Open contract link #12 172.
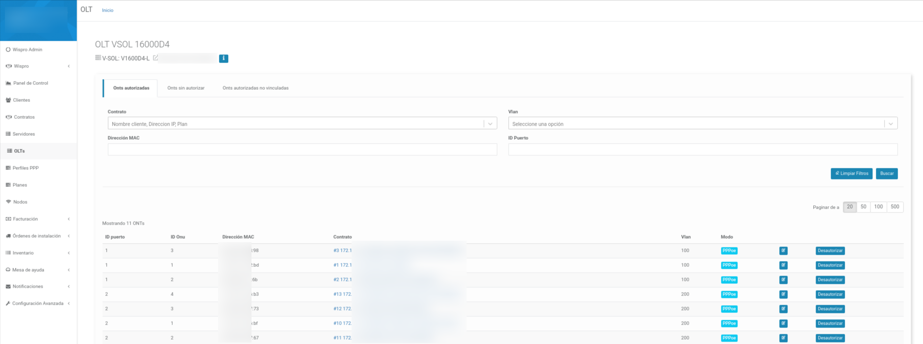 click(342, 309)
